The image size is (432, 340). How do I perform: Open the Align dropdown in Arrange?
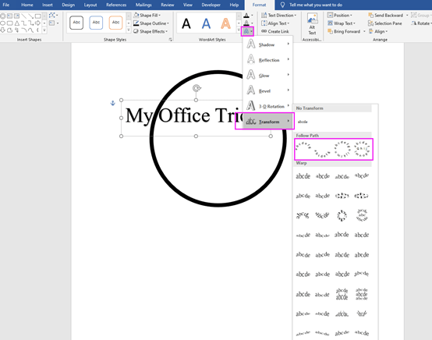378,31
